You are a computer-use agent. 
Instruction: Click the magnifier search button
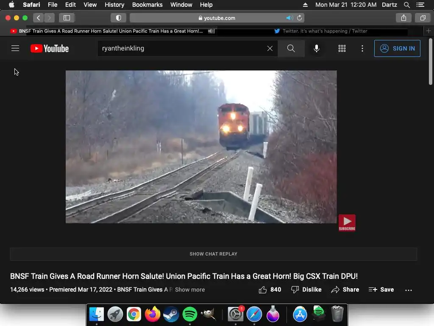tap(291, 48)
